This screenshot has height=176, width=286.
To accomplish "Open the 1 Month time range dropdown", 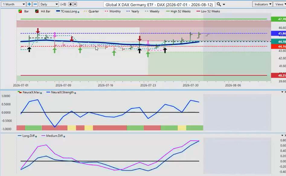I will pos(13,4).
